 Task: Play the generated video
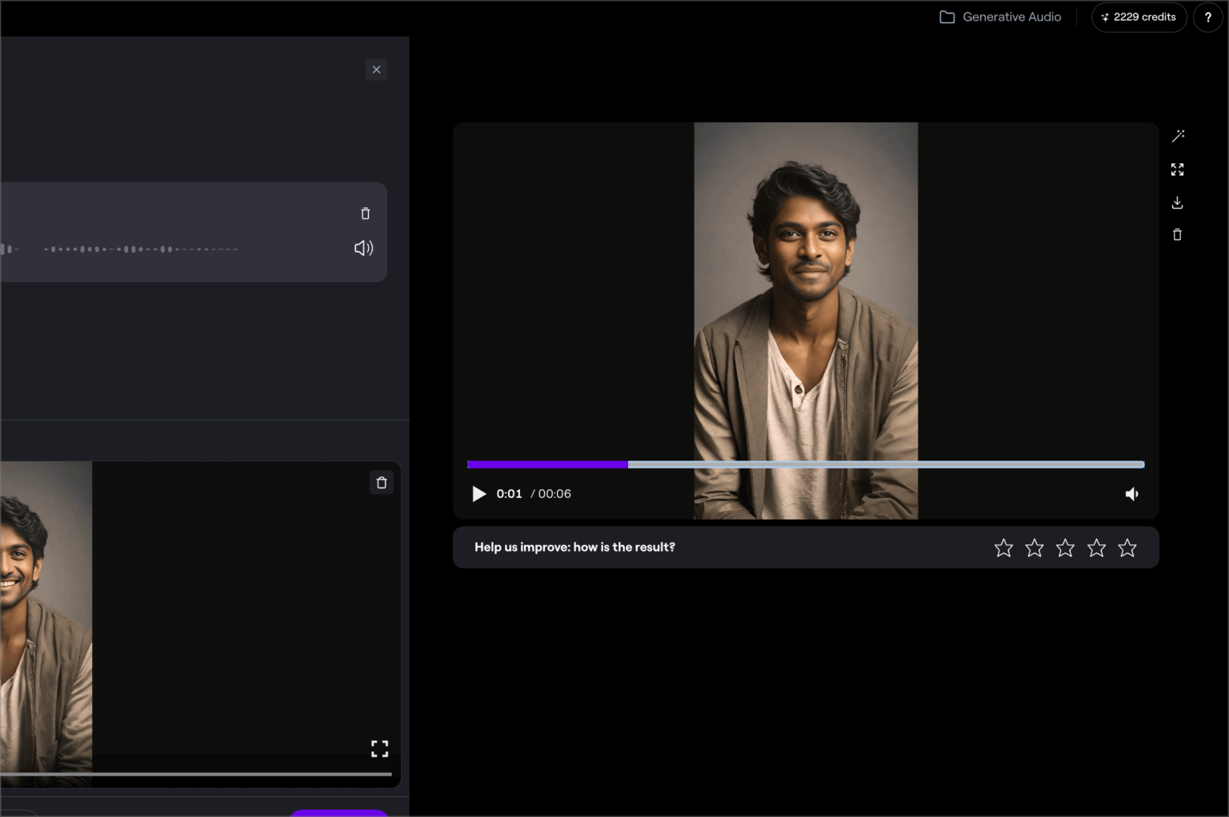479,494
